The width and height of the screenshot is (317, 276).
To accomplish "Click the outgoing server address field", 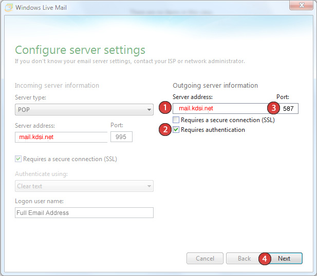I will 221,108.
